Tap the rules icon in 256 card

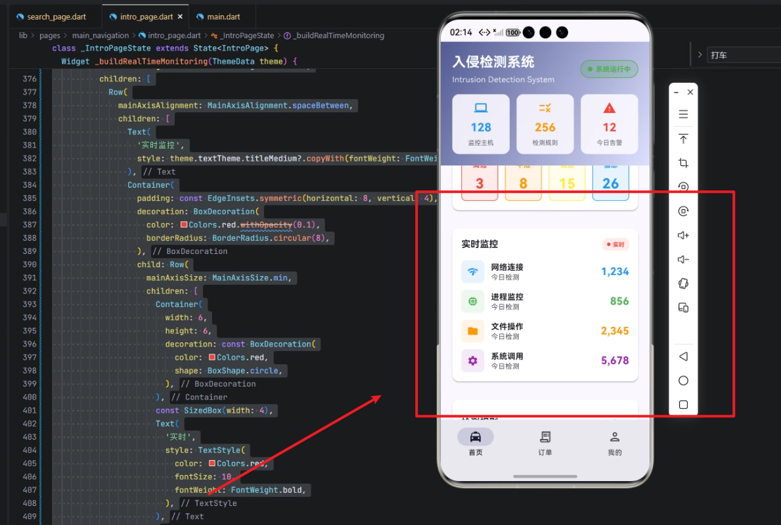[545, 108]
